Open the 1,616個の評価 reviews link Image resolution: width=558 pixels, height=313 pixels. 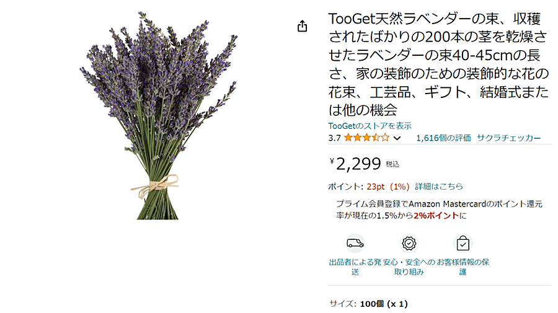pos(443,138)
